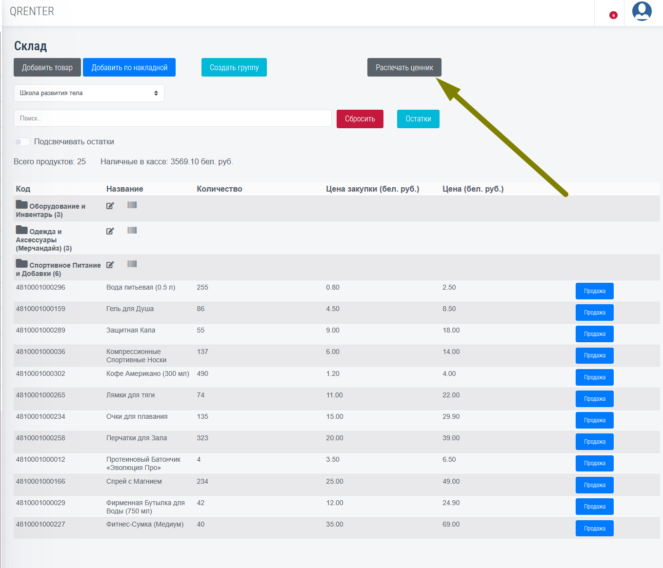This screenshot has height=568, width=663.
Task: Open the user profile avatar
Action: [642, 12]
